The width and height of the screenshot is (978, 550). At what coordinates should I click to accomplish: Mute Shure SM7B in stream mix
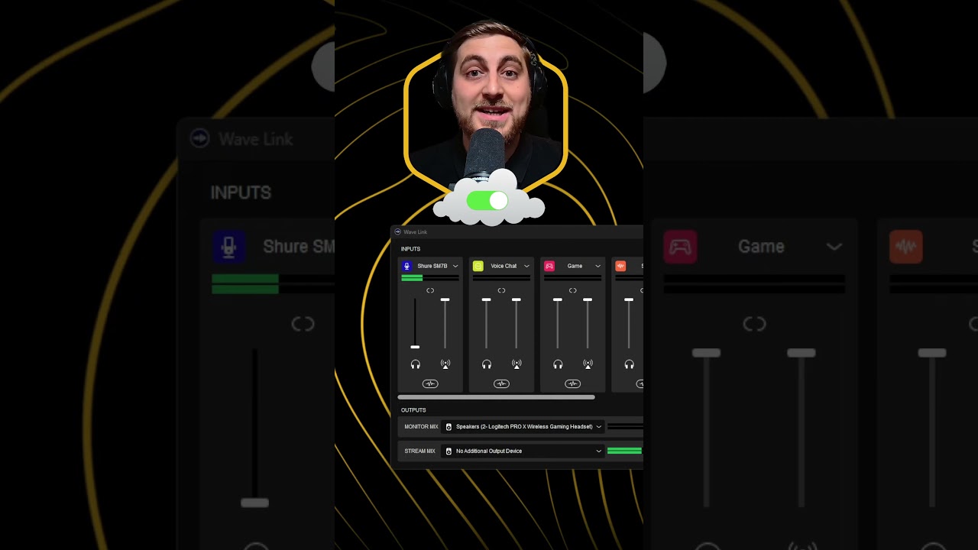[x=445, y=364]
